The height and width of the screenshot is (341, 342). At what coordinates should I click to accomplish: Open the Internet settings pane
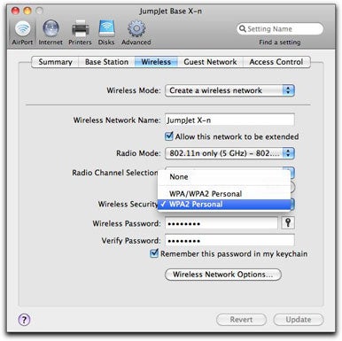(51, 33)
